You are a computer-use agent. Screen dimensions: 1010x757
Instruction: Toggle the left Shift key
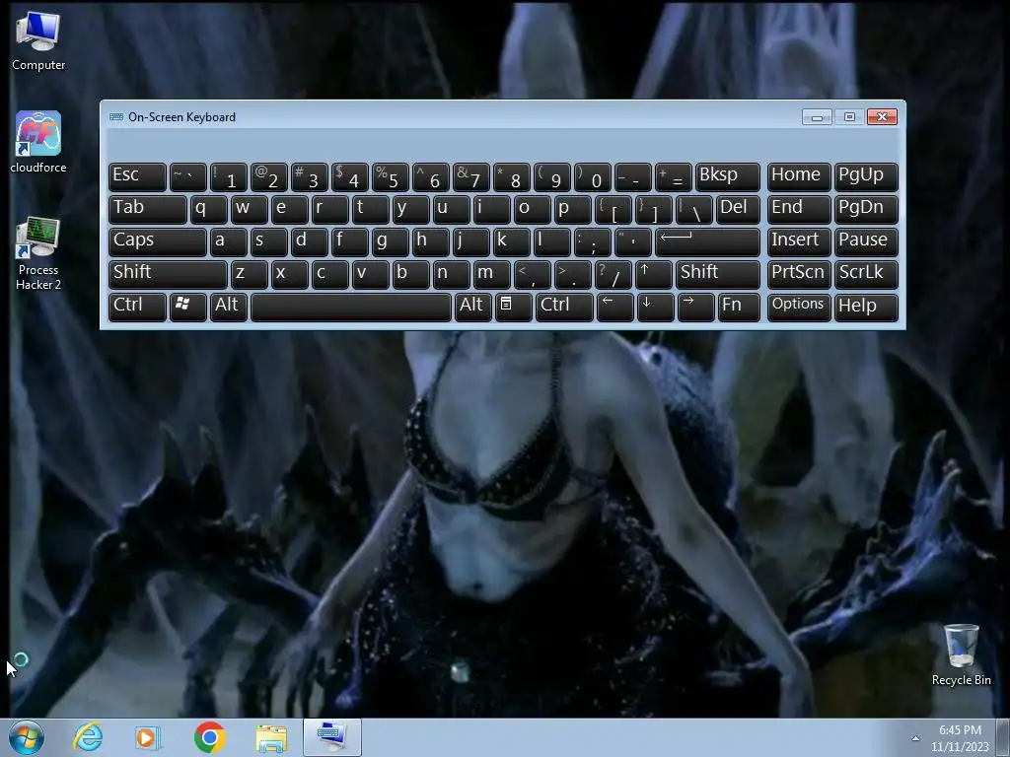point(168,274)
